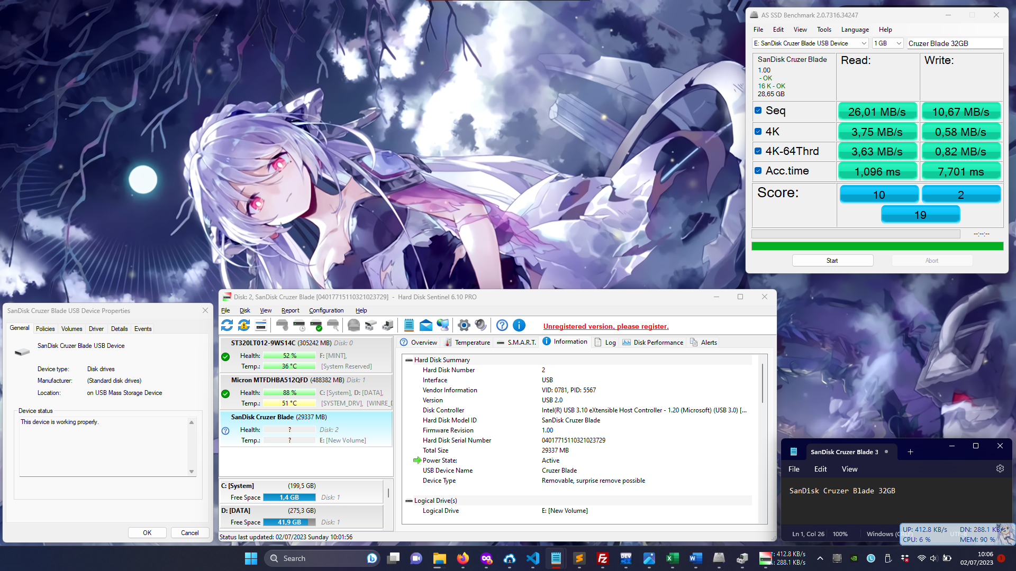Click the taskbar Search box
Screen dimensions: 1016x571
[x=322, y=558]
